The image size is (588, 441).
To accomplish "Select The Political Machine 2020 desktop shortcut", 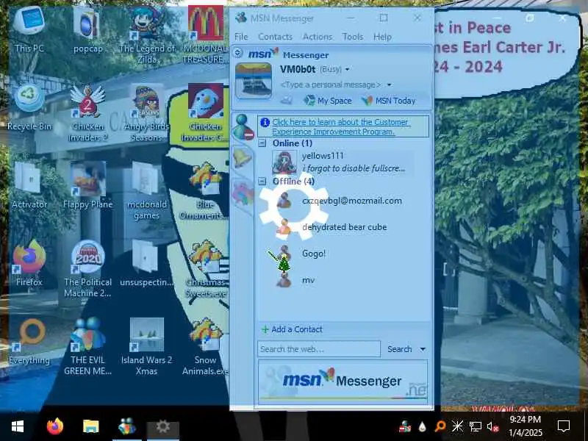I will point(87,269).
